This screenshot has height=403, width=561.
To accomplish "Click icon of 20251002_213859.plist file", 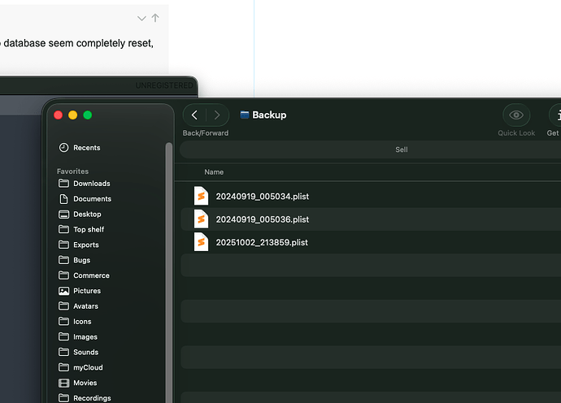I will pos(201,242).
